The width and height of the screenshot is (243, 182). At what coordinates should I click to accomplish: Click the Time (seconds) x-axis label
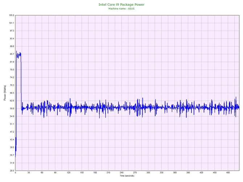pyautogui.click(x=127, y=176)
